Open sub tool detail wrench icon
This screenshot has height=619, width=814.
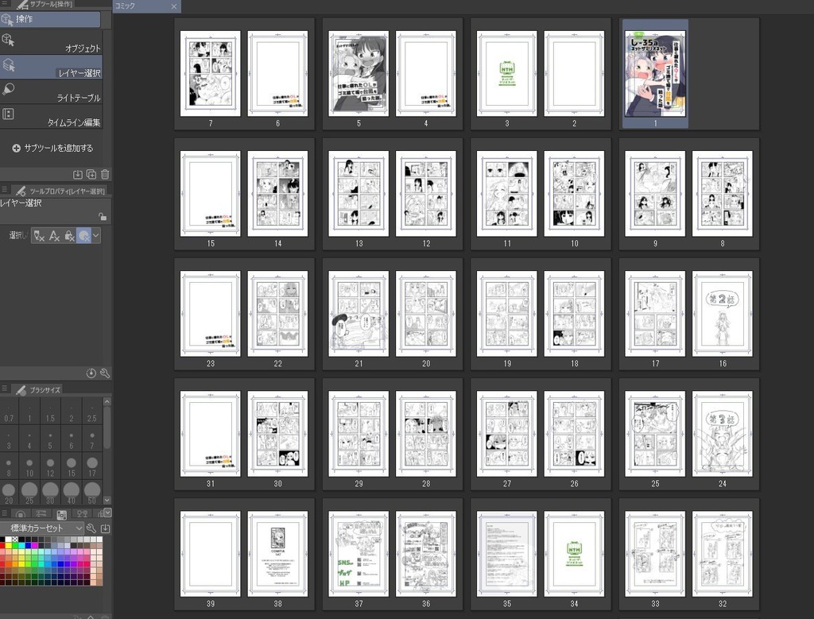(x=105, y=373)
